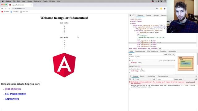
Task: Open a new browser tab with plus
Action: click(x=35, y=5)
